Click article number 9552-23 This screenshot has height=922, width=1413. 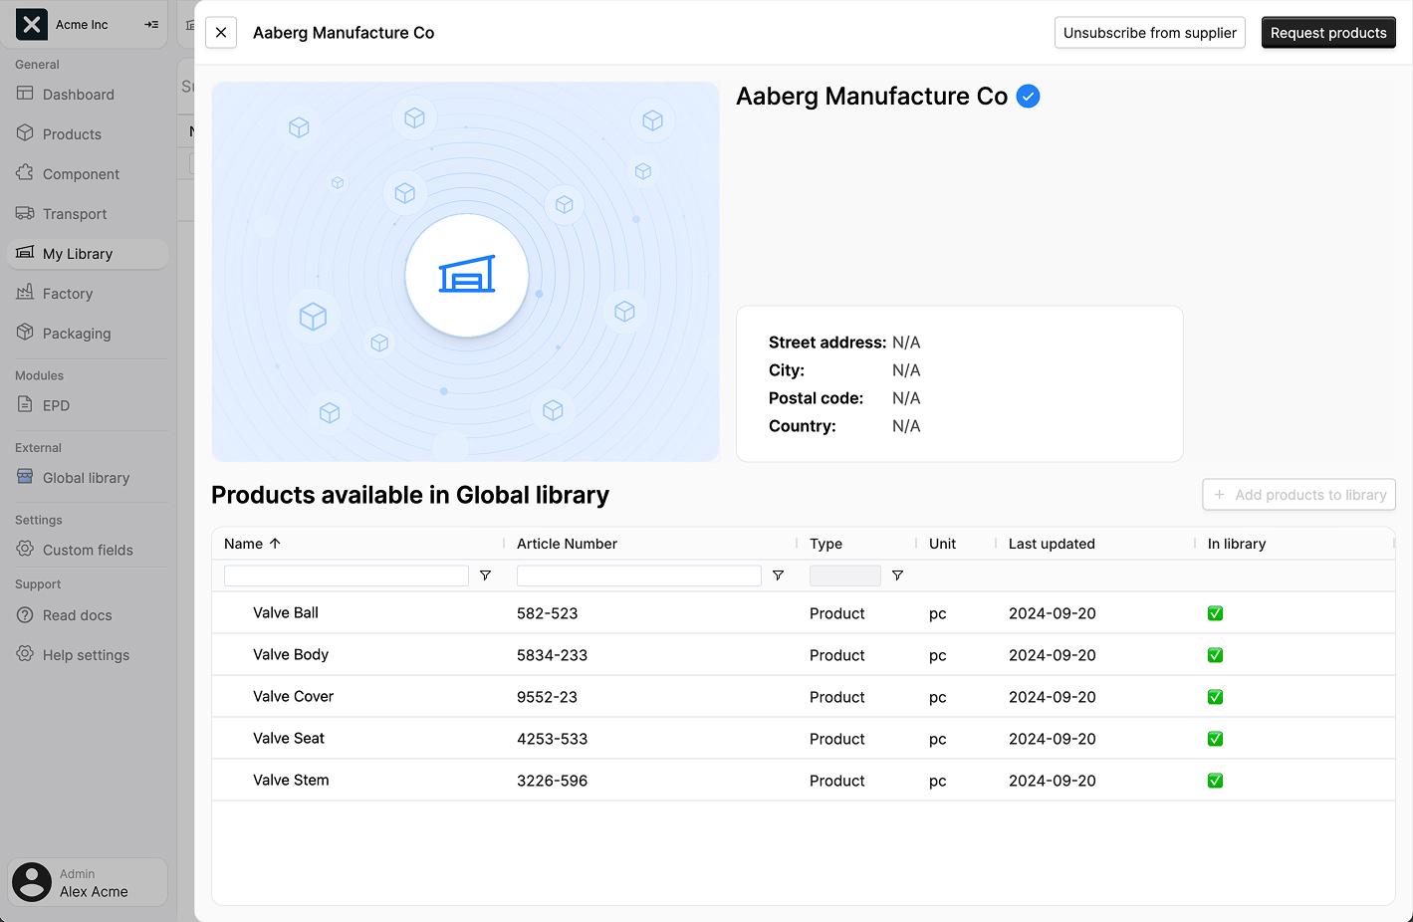pos(547,697)
